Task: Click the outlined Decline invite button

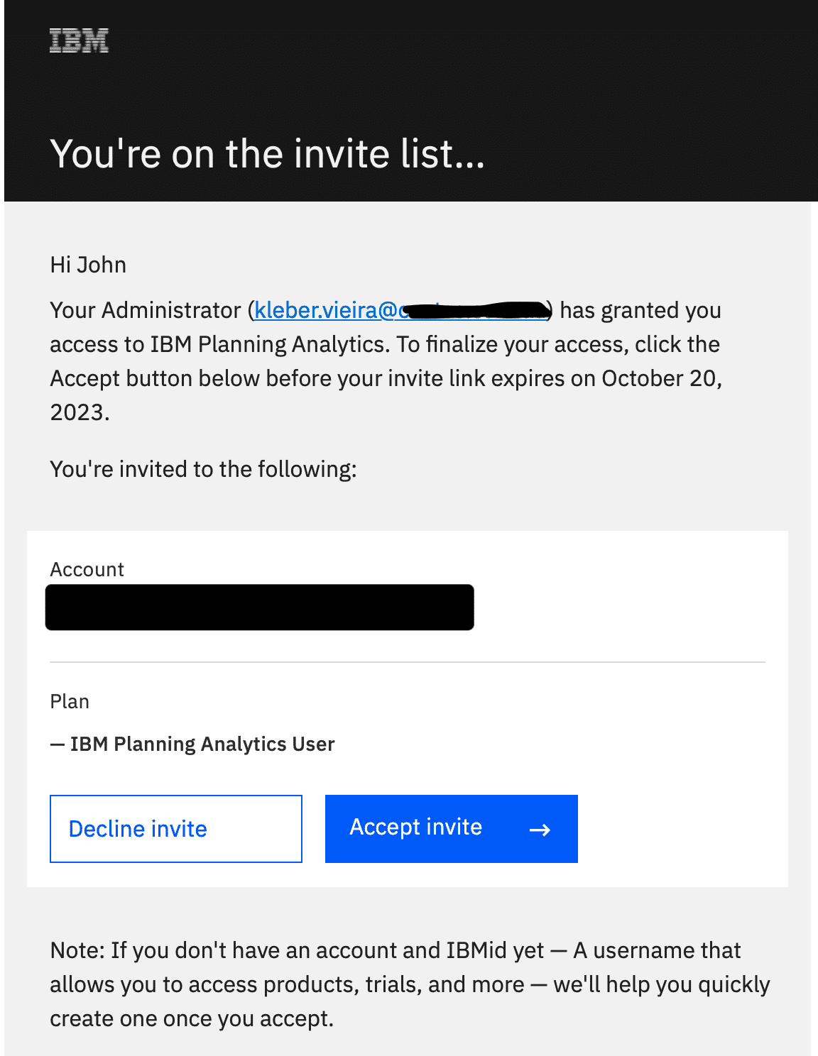Action: pos(175,828)
